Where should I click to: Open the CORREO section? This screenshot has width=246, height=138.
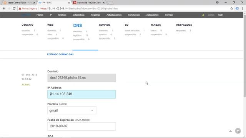pyautogui.click(x=105, y=25)
